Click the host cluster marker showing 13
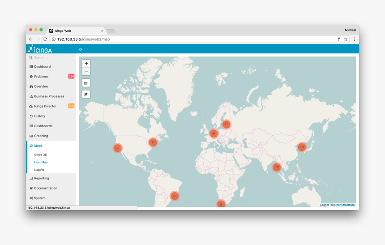Image resolution: width=385 pixels, height=245 pixels. [302, 147]
